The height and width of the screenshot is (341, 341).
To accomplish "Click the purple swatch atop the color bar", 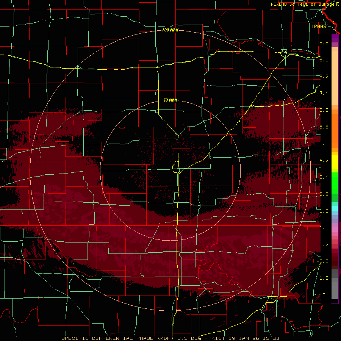I will (335, 38).
